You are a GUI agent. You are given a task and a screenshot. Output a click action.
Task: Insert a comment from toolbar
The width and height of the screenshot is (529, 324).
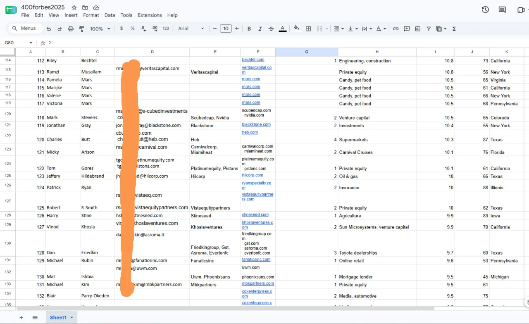pos(407,29)
